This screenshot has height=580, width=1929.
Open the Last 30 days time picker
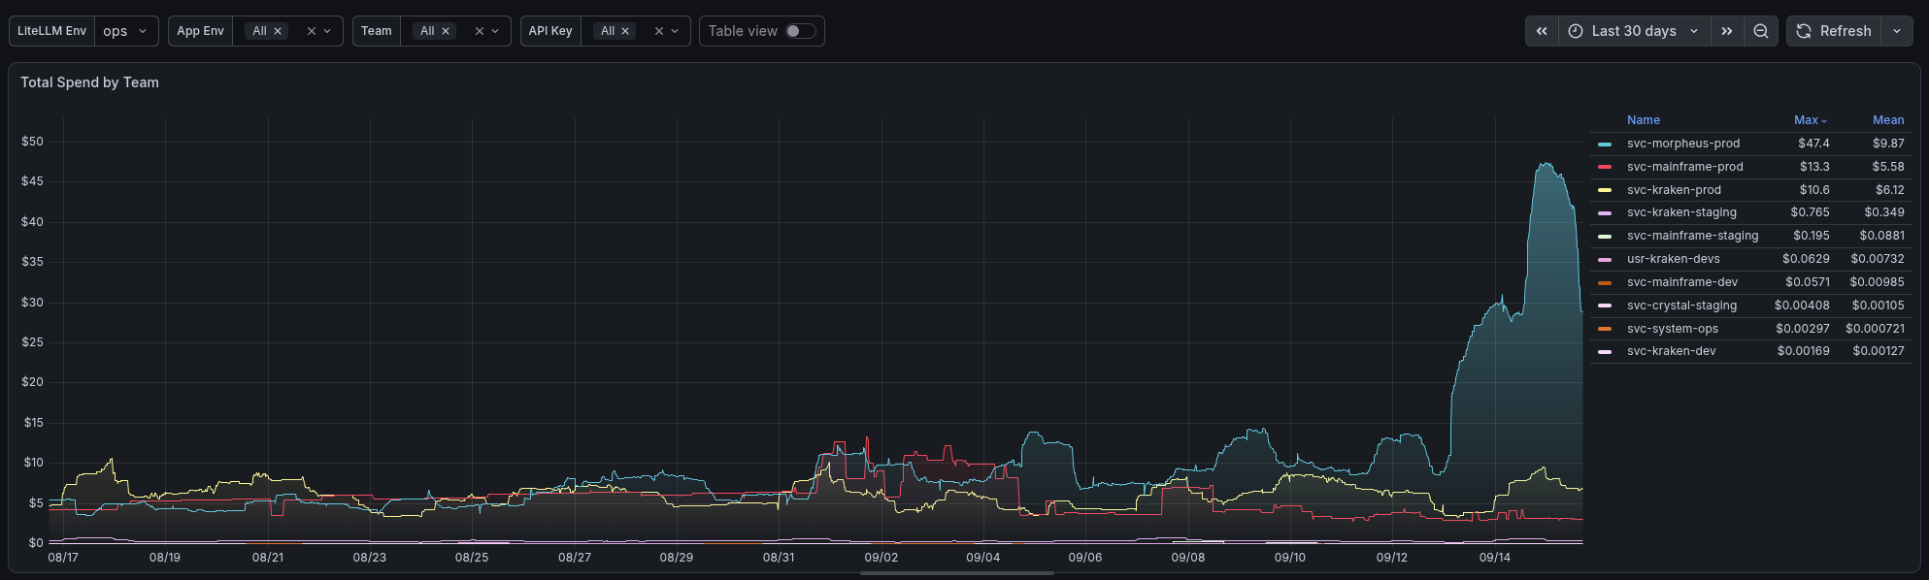(1635, 31)
